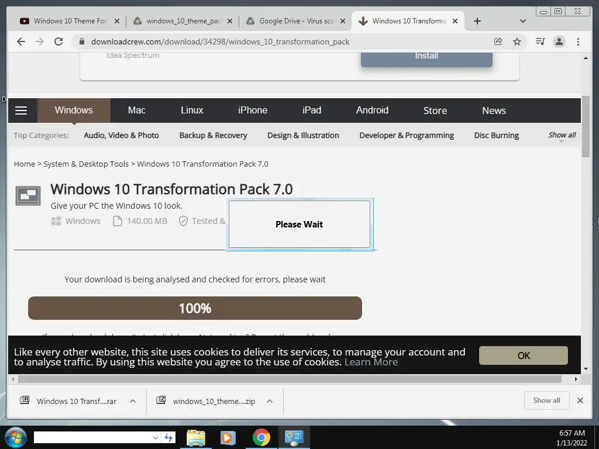Click the 100% download progress bar
599x449 pixels.
tap(195, 308)
